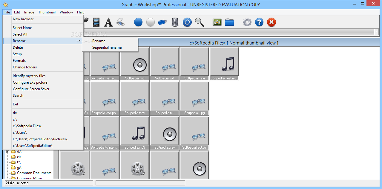Expand the d:\ drive in folder tree
The image size is (382, 189).
pos(7,152)
